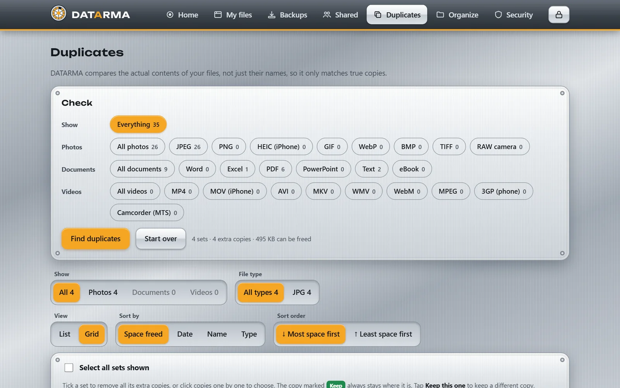
Task: Select the Excel 1 chip
Action: pyautogui.click(x=238, y=169)
